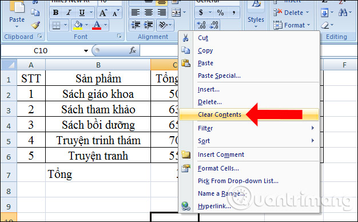Choose Format Cells... from context menu
Viewport: 358px width, 222px height.
point(249,168)
